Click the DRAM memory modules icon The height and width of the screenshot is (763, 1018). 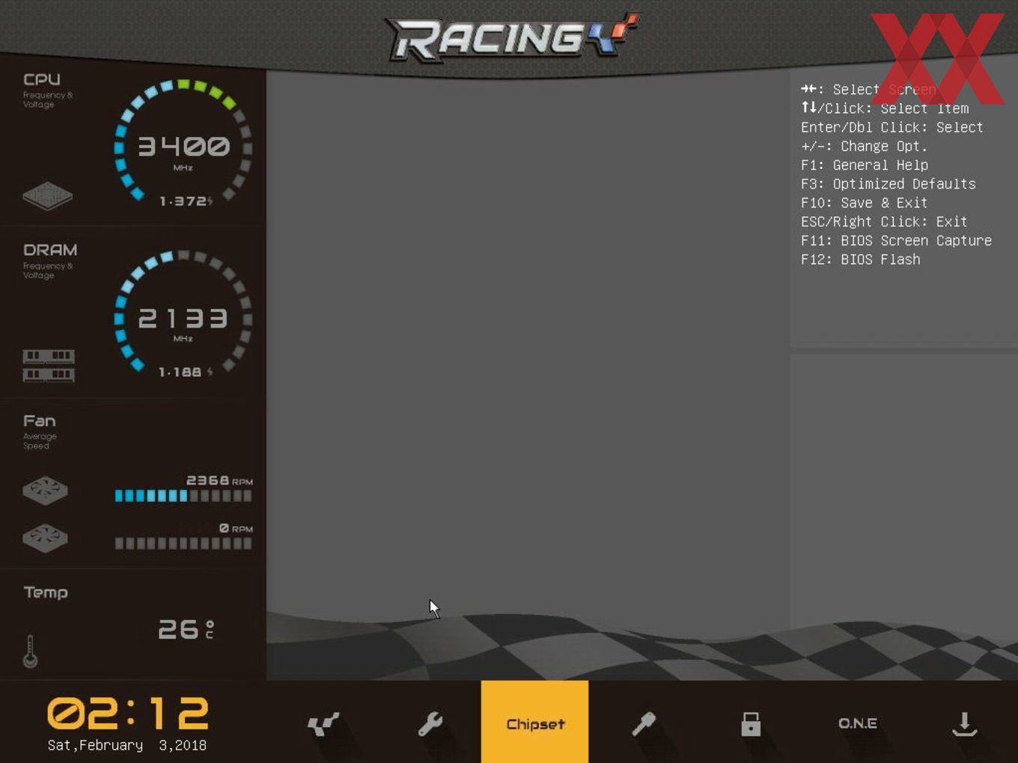coord(49,365)
